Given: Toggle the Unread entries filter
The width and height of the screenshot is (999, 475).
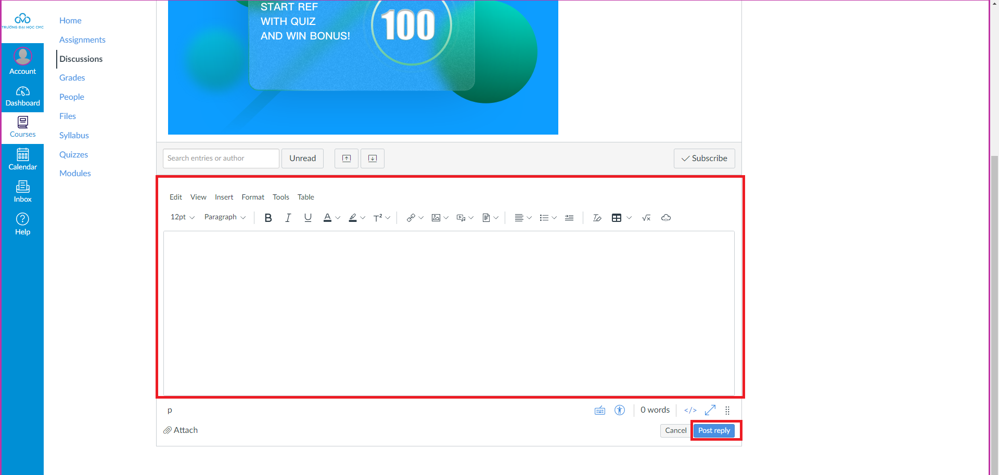Looking at the screenshot, I should tap(302, 159).
